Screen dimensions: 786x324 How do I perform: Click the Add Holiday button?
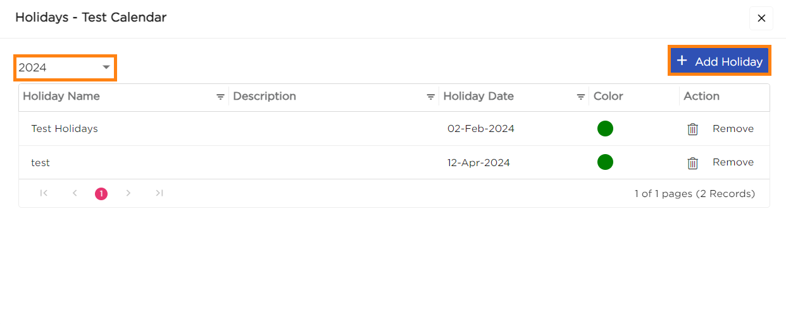pyautogui.click(x=719, y=61)
